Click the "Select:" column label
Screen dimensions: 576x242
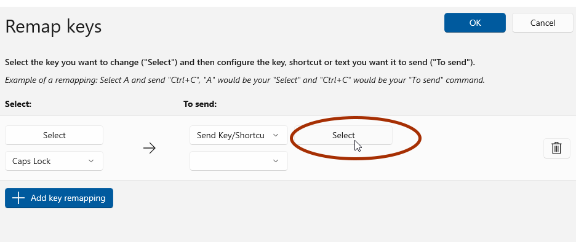18,104
